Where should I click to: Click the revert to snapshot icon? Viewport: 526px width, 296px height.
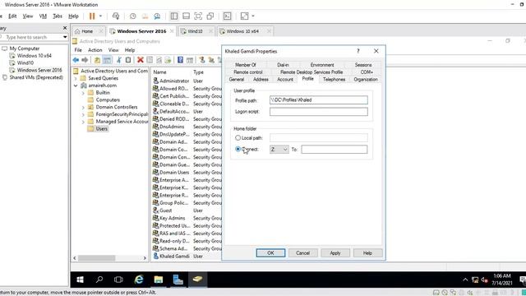click(x=145, y=16)
